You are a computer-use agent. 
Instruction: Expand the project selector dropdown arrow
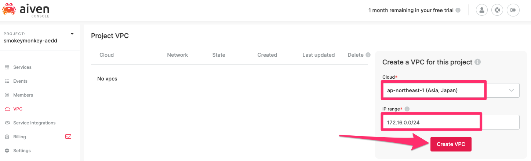[x=72, y=34]
